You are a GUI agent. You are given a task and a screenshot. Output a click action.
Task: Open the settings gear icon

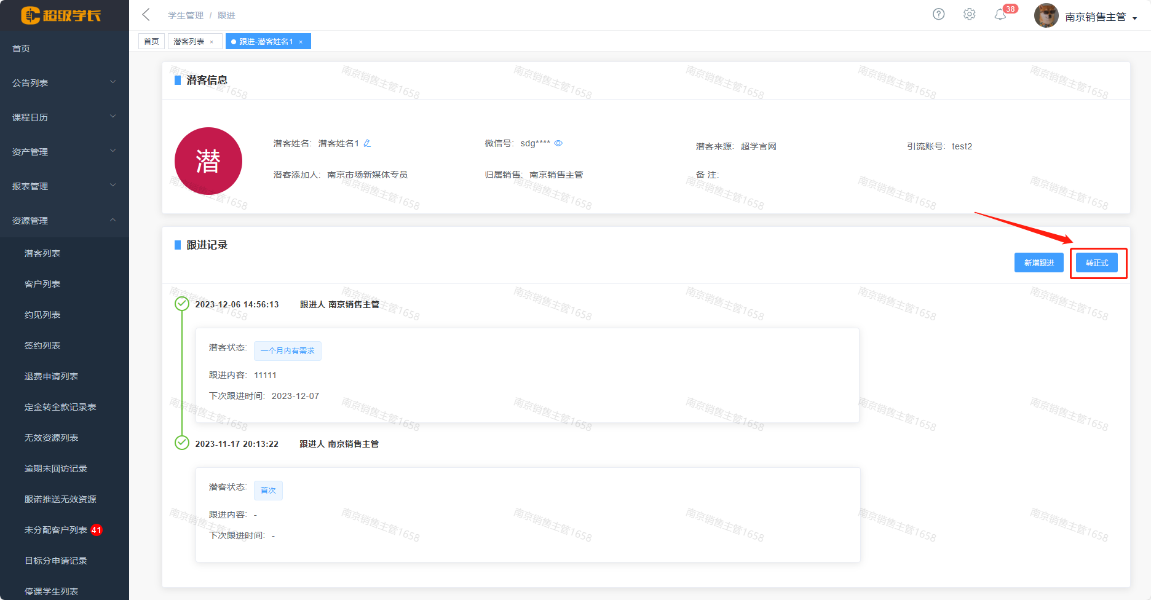click(x=969, y=14)
